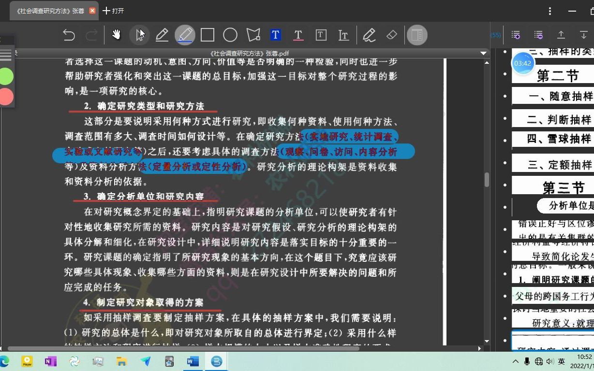Choose the rectangle shape tool

(x=208, y=34)
